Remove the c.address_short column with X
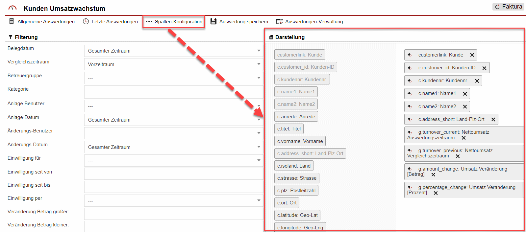 tap(493, 120)
